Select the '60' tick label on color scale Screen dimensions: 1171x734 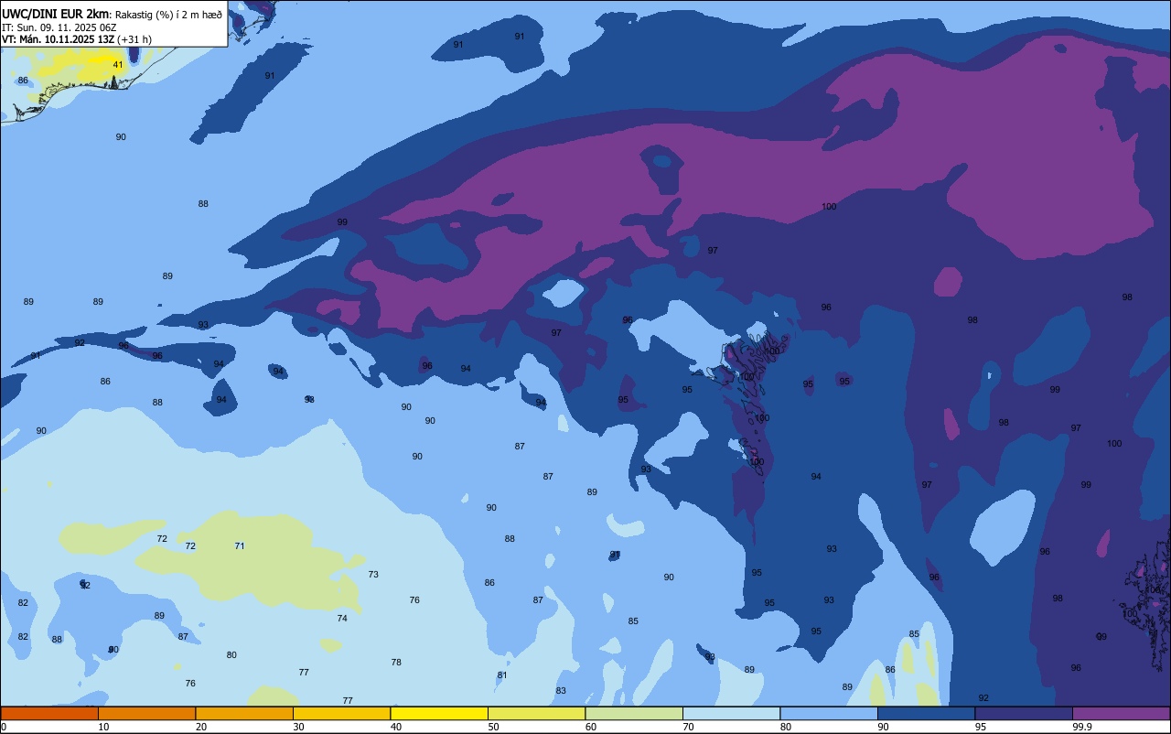pyautogui.click(x=590, y=727)
